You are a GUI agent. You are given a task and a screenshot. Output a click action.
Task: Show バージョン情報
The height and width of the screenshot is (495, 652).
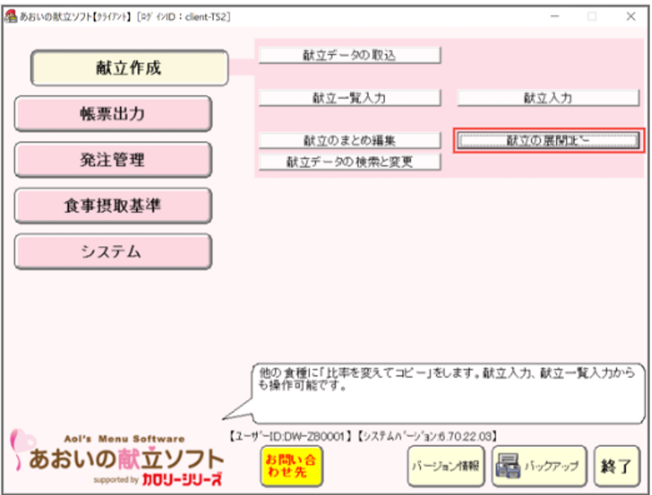(x=446, y=466)
